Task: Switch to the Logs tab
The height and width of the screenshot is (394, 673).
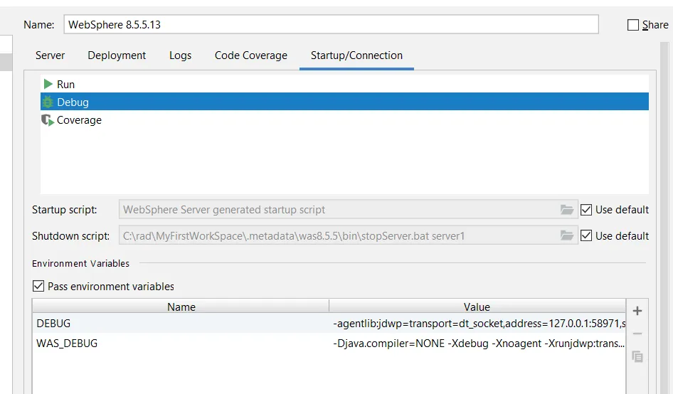Action: tap(180, 55)
